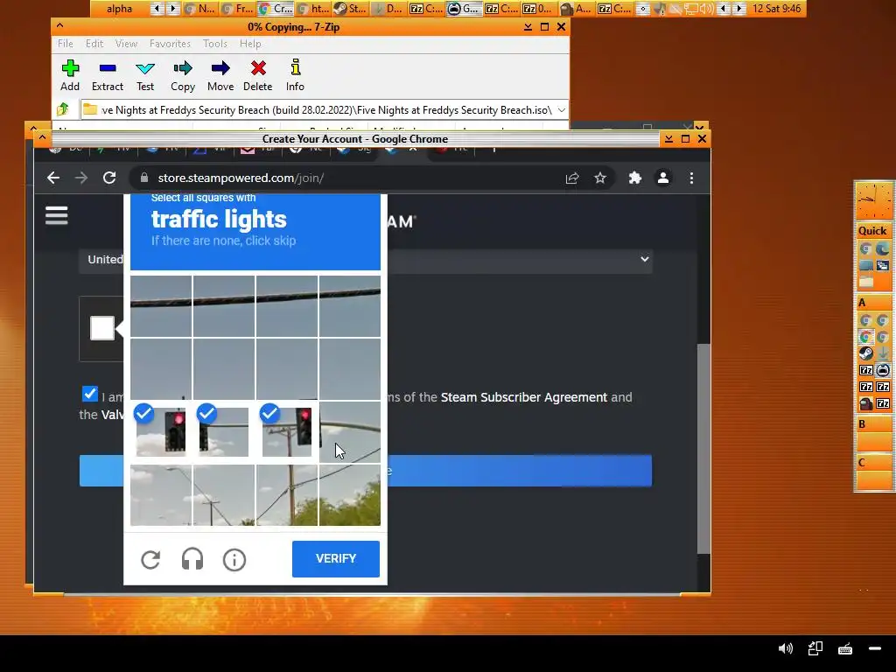This screenshot has width=896, height=672.
Task: Deselect the checked tile with clouds and red light
Action: (x=161, y=431)
